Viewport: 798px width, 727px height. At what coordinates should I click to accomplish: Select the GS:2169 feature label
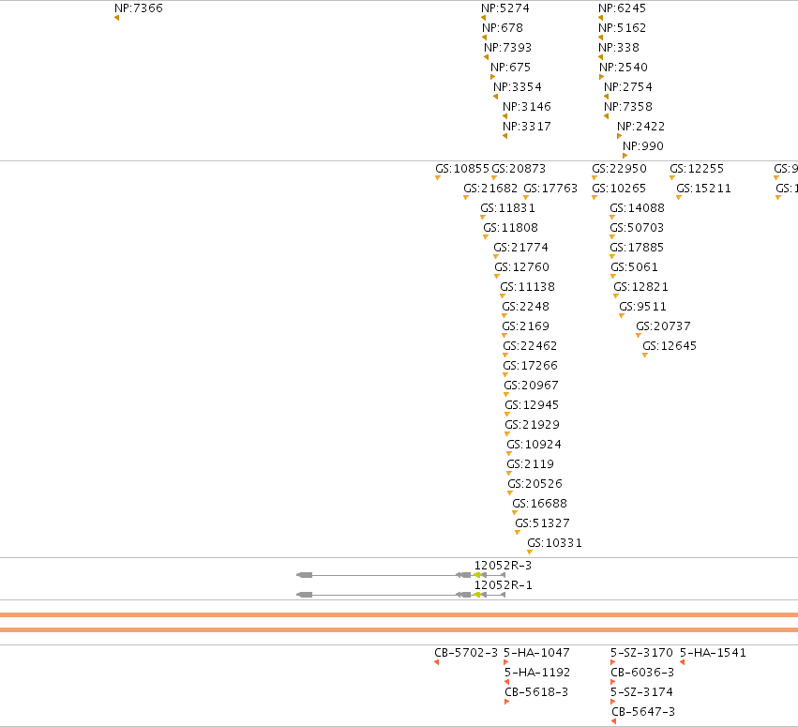point(526,326)
